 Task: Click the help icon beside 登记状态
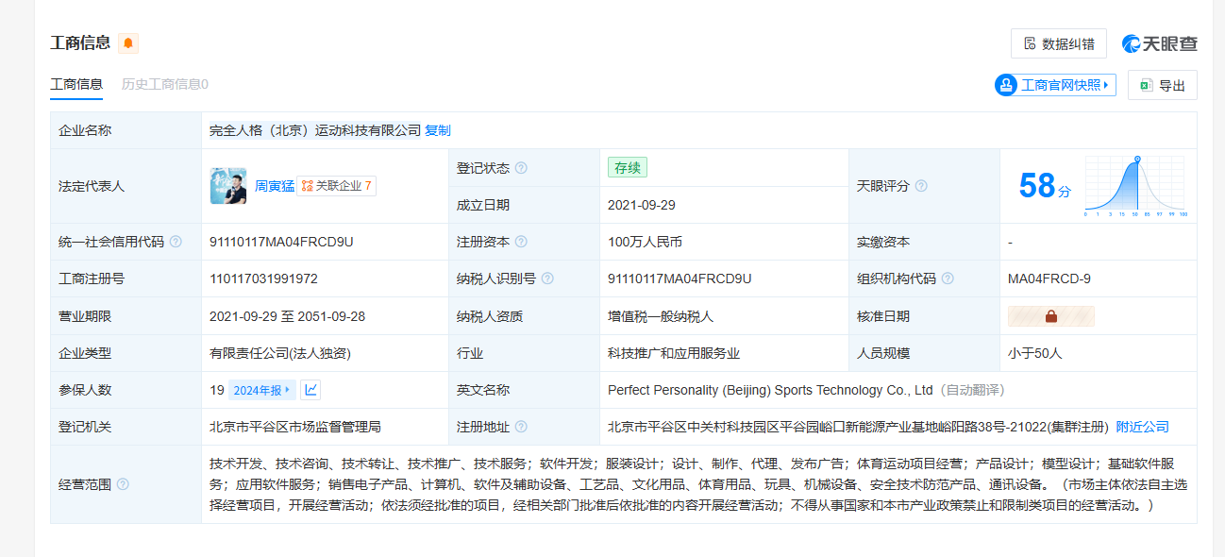click(x=521, y=168)
